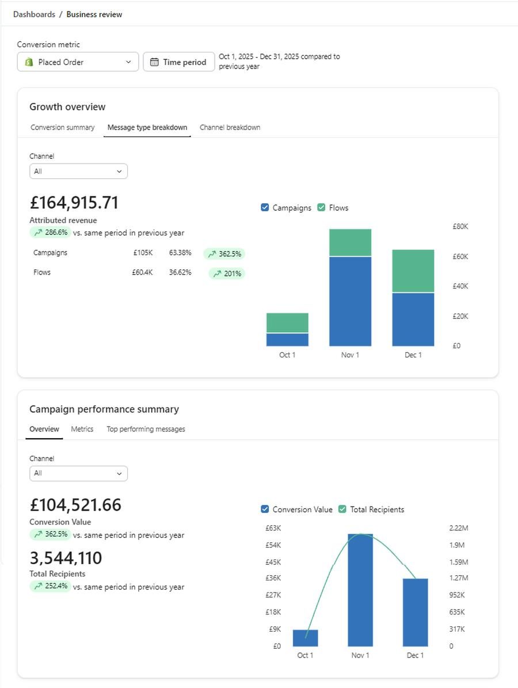
Task: Click the Nov 1 stacked bar in Growth chart
Action: [x=350, y=287]
